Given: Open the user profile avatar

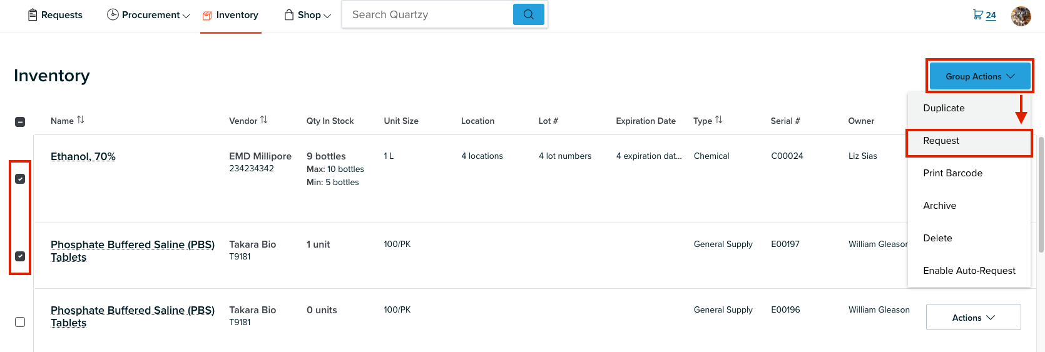Looking at the screenshot, I should tap(1021, 16).
